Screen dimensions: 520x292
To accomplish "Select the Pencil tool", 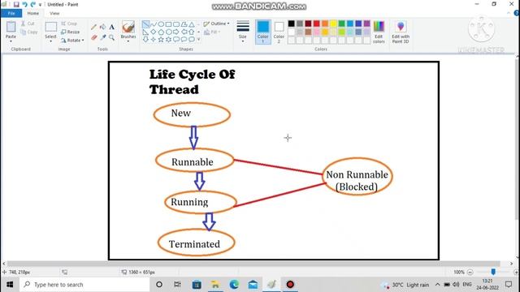I will click(x=94, y=27).
